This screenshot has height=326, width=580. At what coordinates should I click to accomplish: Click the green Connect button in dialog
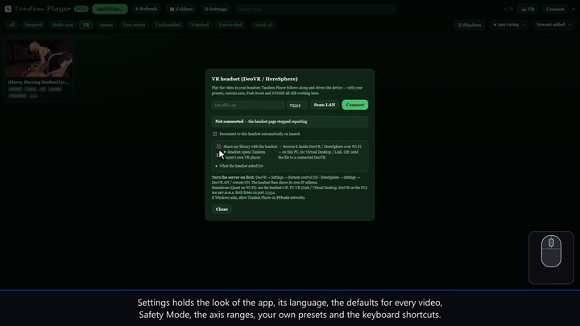(x=354, y=105)
